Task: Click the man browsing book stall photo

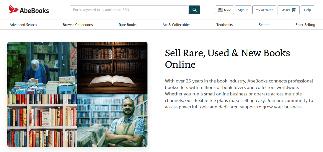Action: click(x=42, y=68)
